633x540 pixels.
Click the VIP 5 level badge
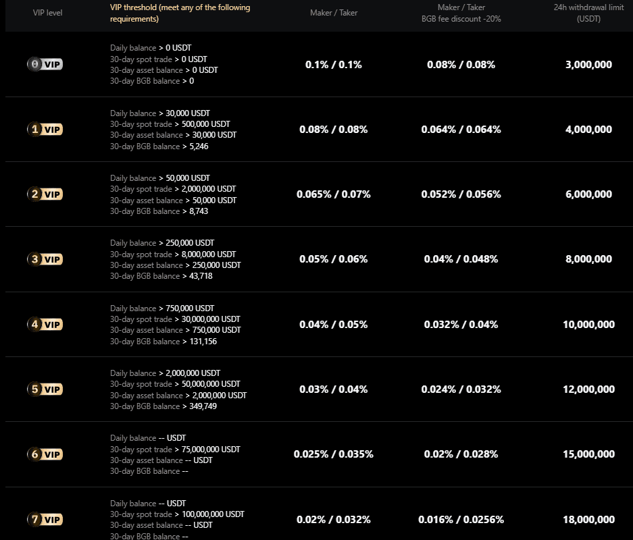(45, 389)
